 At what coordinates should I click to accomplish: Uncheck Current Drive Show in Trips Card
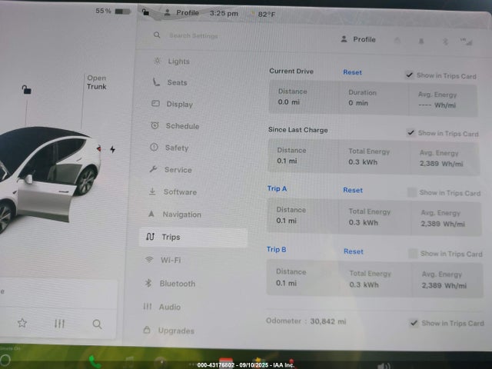[x=409, y=75]
